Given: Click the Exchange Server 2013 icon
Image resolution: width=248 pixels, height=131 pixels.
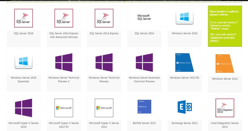Looking at the screenshot, I should pos(184,107).
